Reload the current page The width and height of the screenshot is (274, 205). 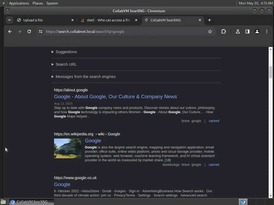(29, 31)
